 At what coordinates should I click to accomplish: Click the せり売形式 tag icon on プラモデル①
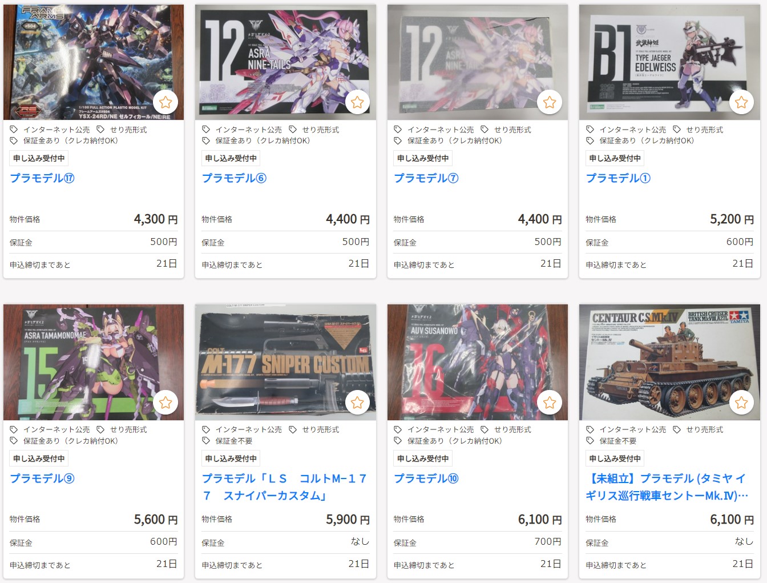point(677,130)
